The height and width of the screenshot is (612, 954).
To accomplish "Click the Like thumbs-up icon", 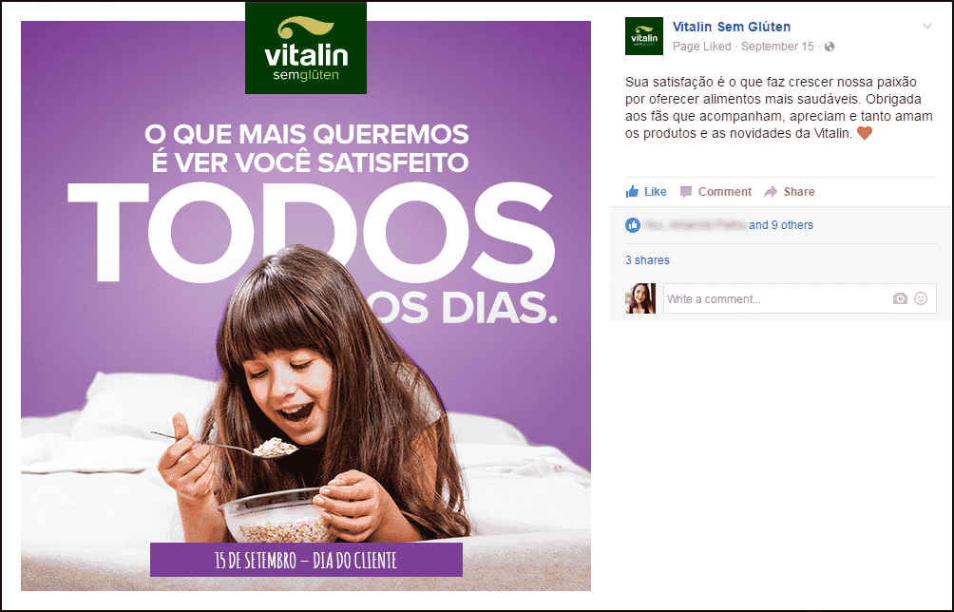I will (632, 192).
